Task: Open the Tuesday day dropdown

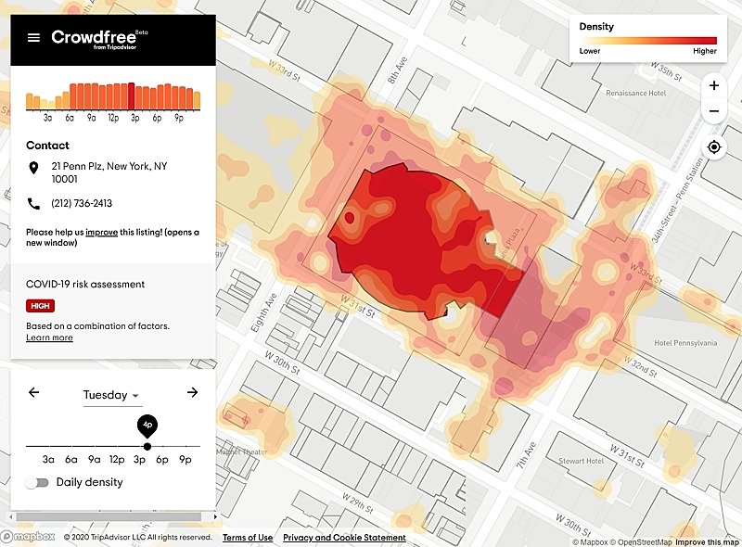Action: click(111, 395)
